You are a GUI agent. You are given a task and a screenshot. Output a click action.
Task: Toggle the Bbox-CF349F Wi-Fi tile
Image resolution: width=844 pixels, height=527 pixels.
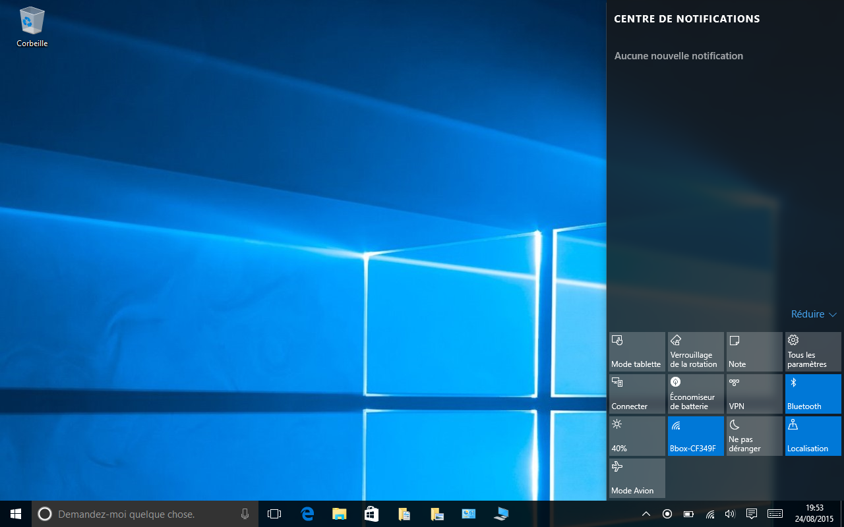tap(696, 436)
